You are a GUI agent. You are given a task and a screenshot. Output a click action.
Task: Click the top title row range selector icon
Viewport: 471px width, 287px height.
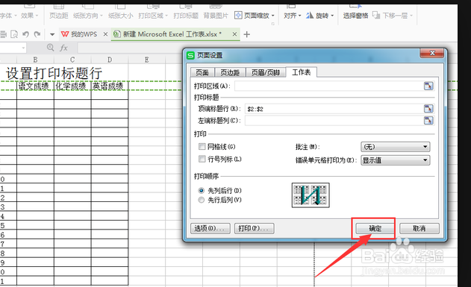(428, 108)
